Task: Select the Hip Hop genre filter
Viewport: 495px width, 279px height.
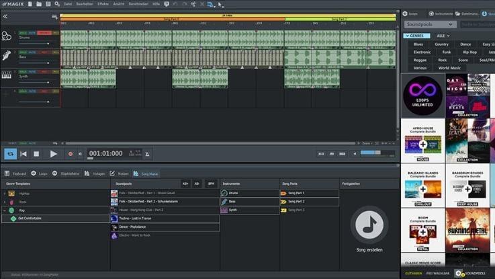Action: [469, 52]
